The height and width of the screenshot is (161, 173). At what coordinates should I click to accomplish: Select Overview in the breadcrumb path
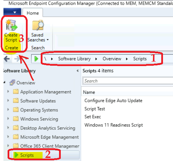[x=112, y=59]
